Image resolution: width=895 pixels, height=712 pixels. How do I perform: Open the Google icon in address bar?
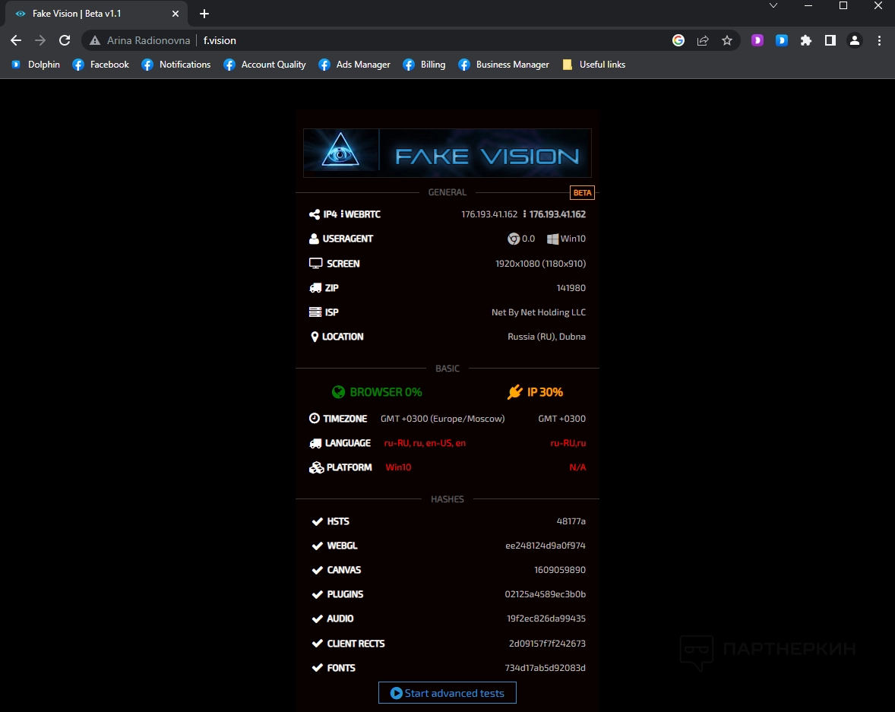click(678, 40)
